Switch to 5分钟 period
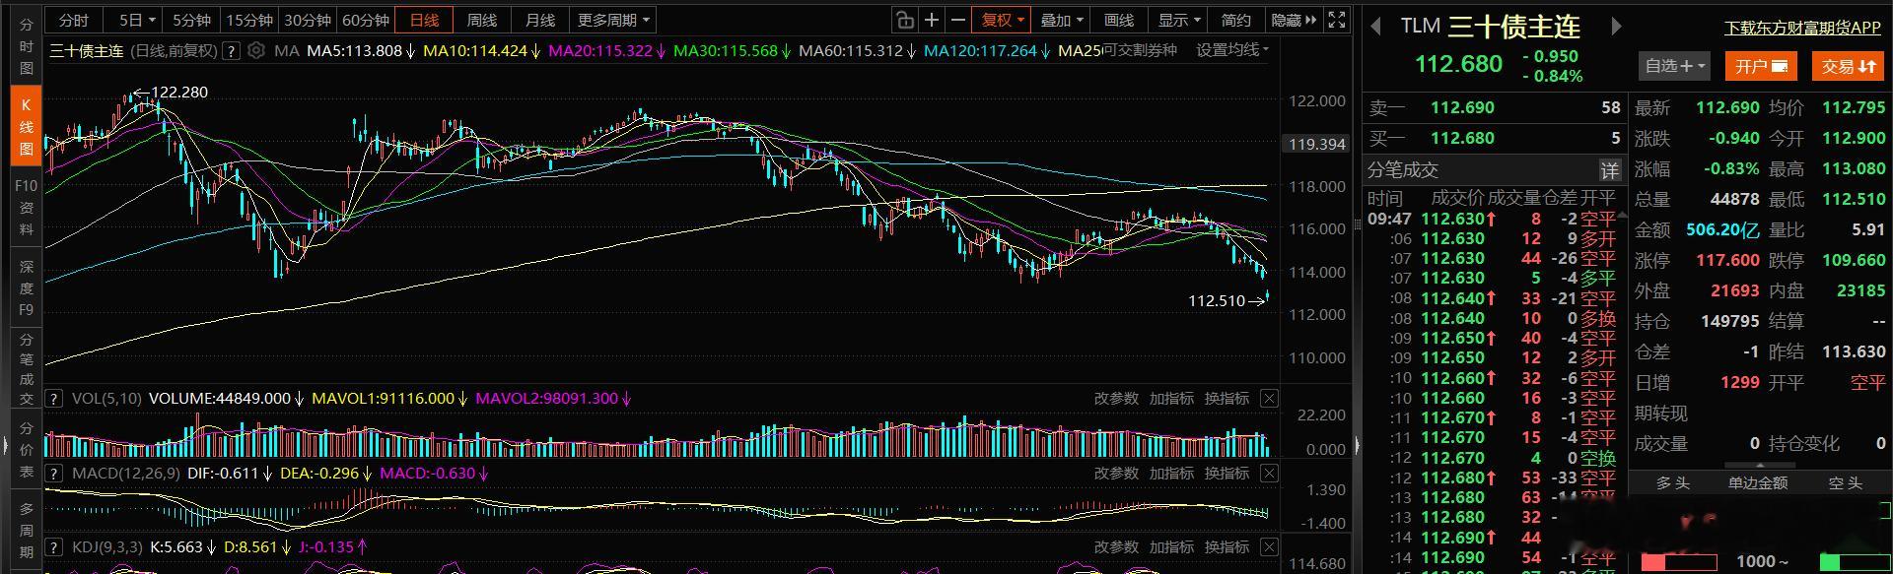 pos(191,20)
